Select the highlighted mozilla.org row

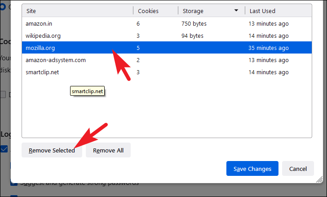click(x=167, y=48)
